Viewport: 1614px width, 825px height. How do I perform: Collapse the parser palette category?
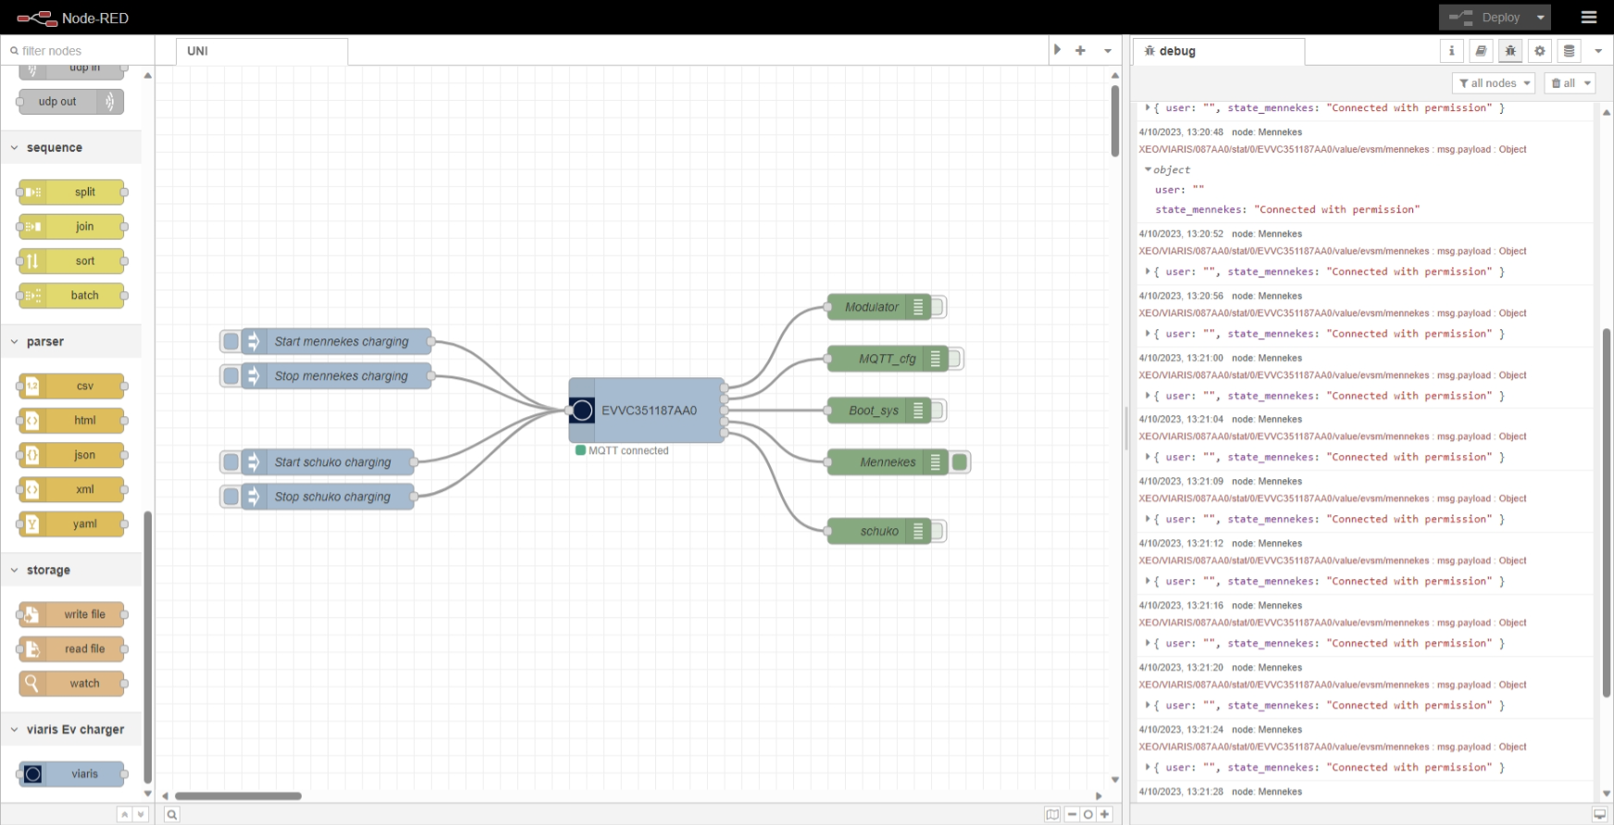click(71, 341)
